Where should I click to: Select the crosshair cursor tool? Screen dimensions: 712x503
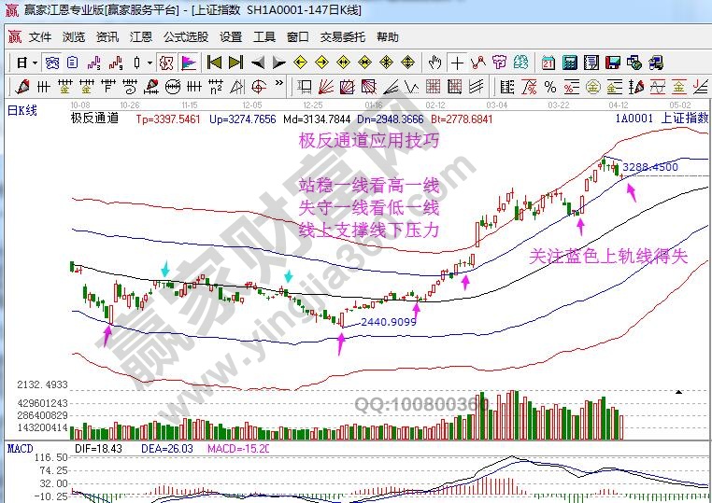[x=457, y=63]
